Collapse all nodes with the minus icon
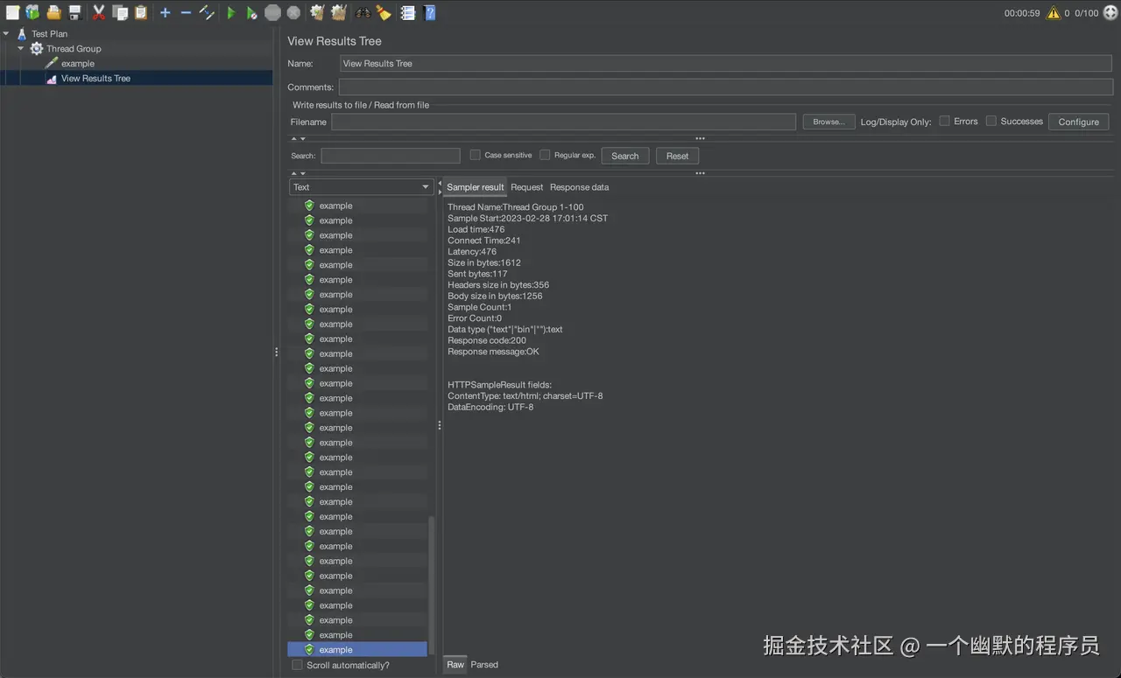This screenshot has height=678, width=1121. click(186, 12)
